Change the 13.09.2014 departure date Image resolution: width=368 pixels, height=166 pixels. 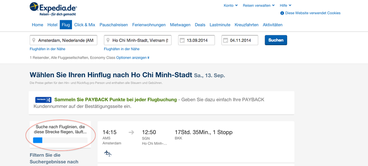point(196,40)
